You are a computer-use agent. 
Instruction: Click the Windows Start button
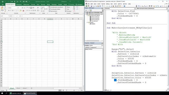(x=2, y=93)
